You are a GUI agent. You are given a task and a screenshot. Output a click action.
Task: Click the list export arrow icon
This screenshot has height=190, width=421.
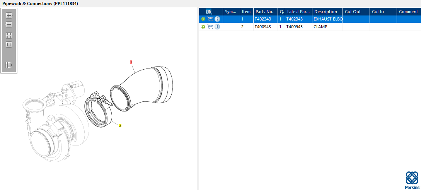tap(9, 65)
